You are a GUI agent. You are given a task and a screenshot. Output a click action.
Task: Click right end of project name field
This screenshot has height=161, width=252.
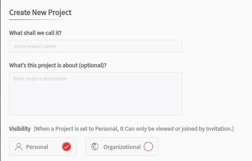coord(174,46)
